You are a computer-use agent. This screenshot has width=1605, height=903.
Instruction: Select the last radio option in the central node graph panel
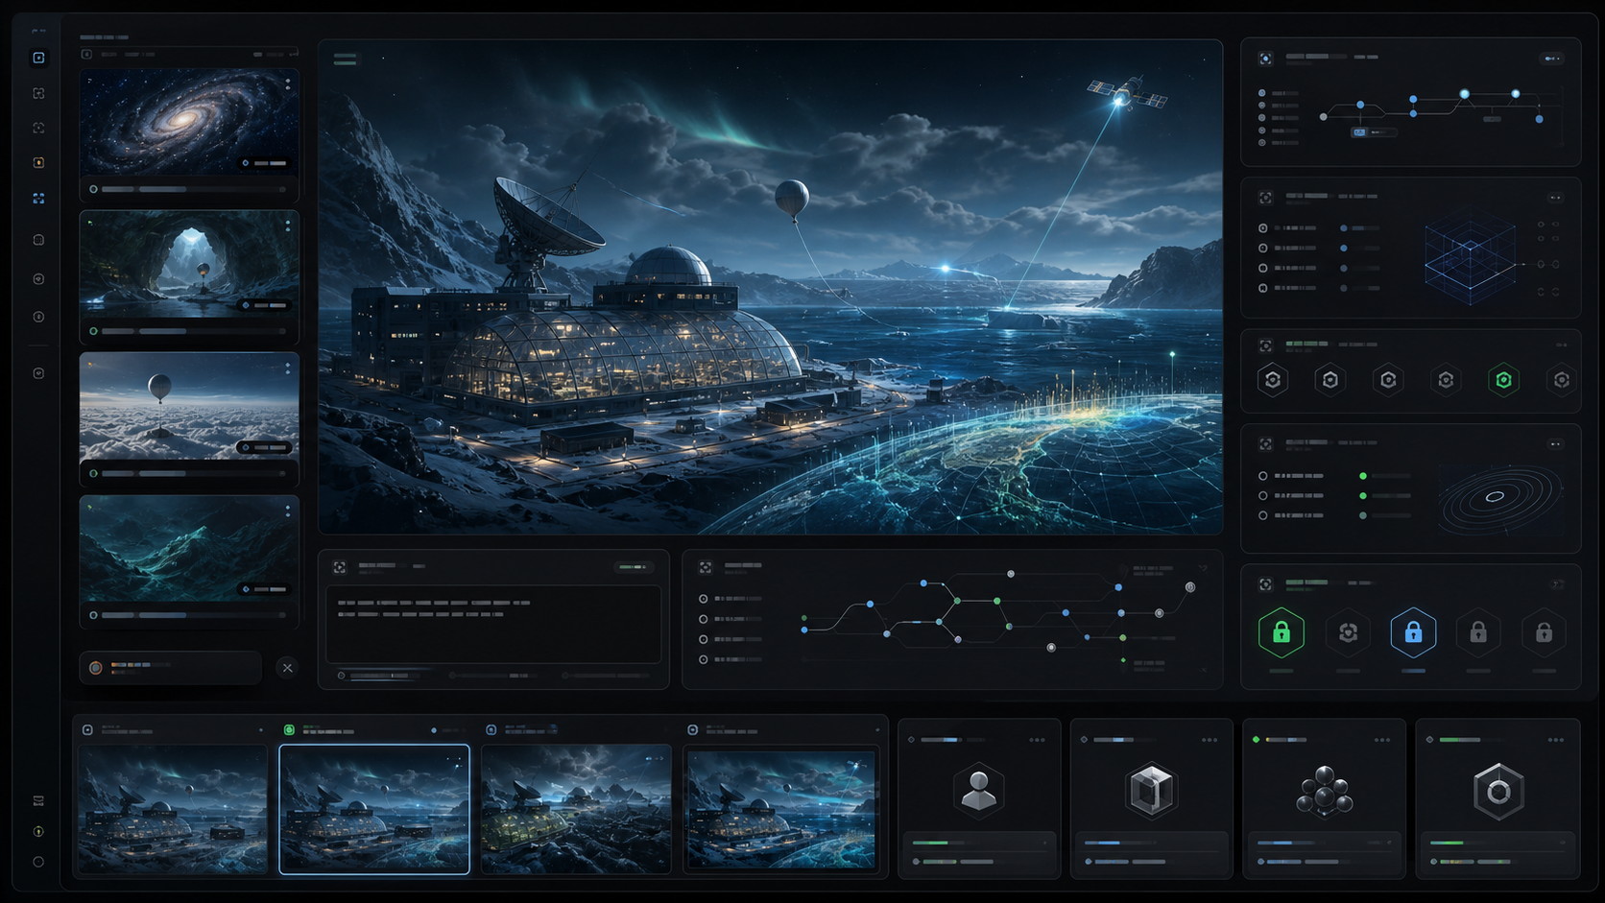pos(704,659)
